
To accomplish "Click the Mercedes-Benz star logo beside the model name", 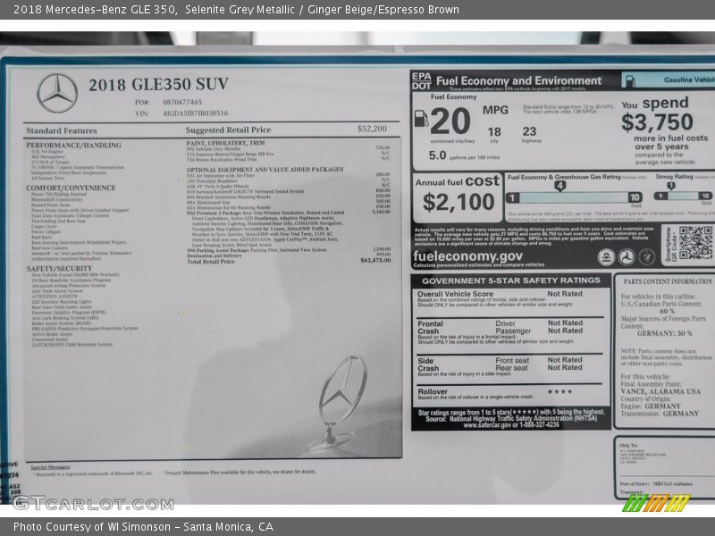I will tap(57, 93).
